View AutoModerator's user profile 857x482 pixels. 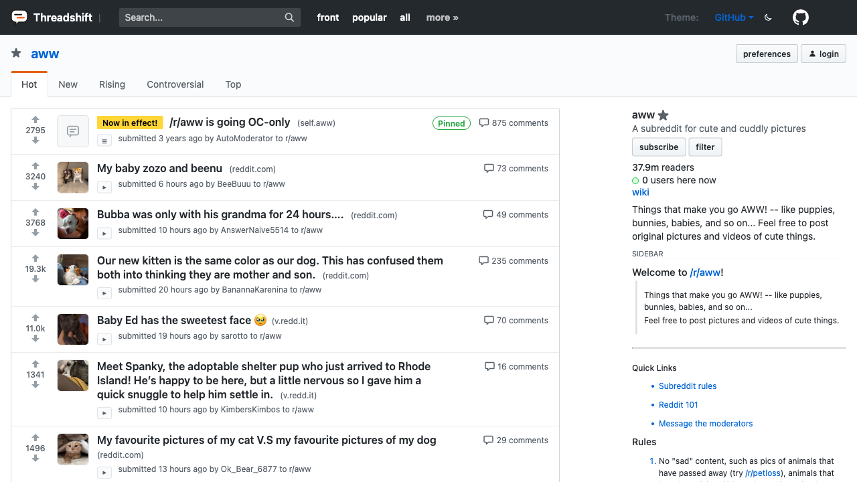[244, 139]
